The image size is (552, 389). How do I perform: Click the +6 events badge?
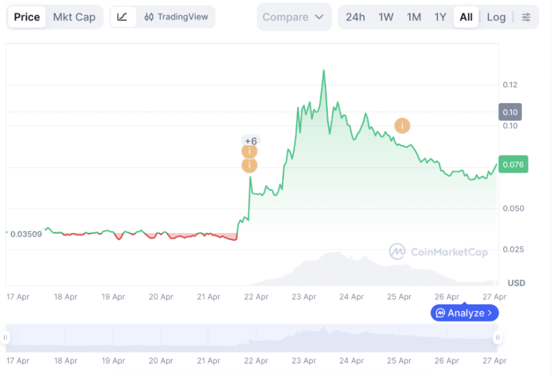[x=250, y=141]
